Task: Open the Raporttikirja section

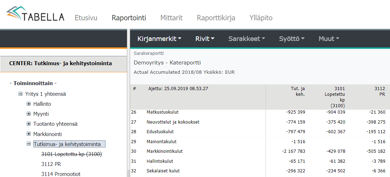Action: coord(216,18)
